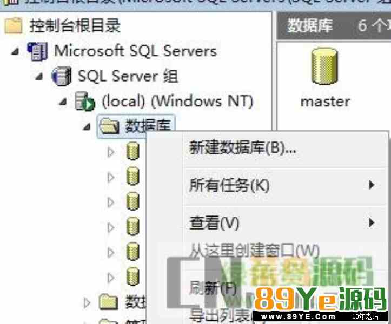The height and width of the screenshot is (324, 391).
Task: Collapse the SQL Server 组 node
Action: pos(39,77)
